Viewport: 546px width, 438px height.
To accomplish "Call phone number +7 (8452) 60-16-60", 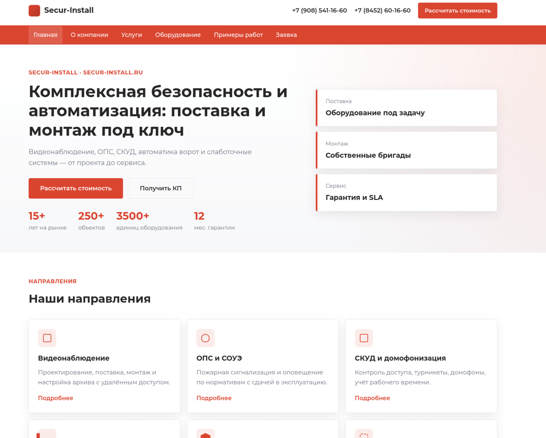I will tap(383, 11).
